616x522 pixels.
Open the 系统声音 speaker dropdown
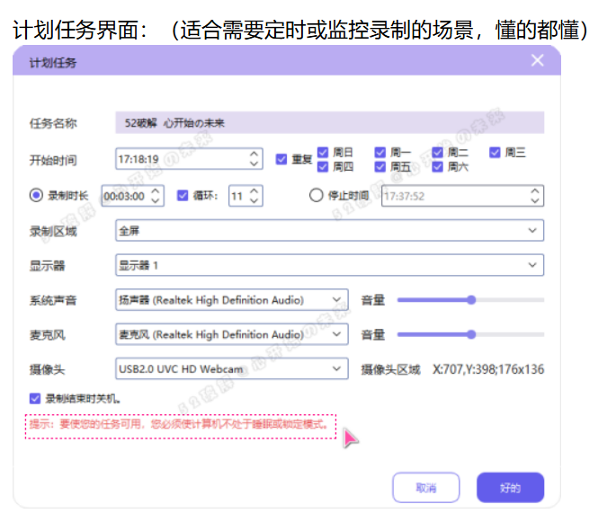[232, 300]
